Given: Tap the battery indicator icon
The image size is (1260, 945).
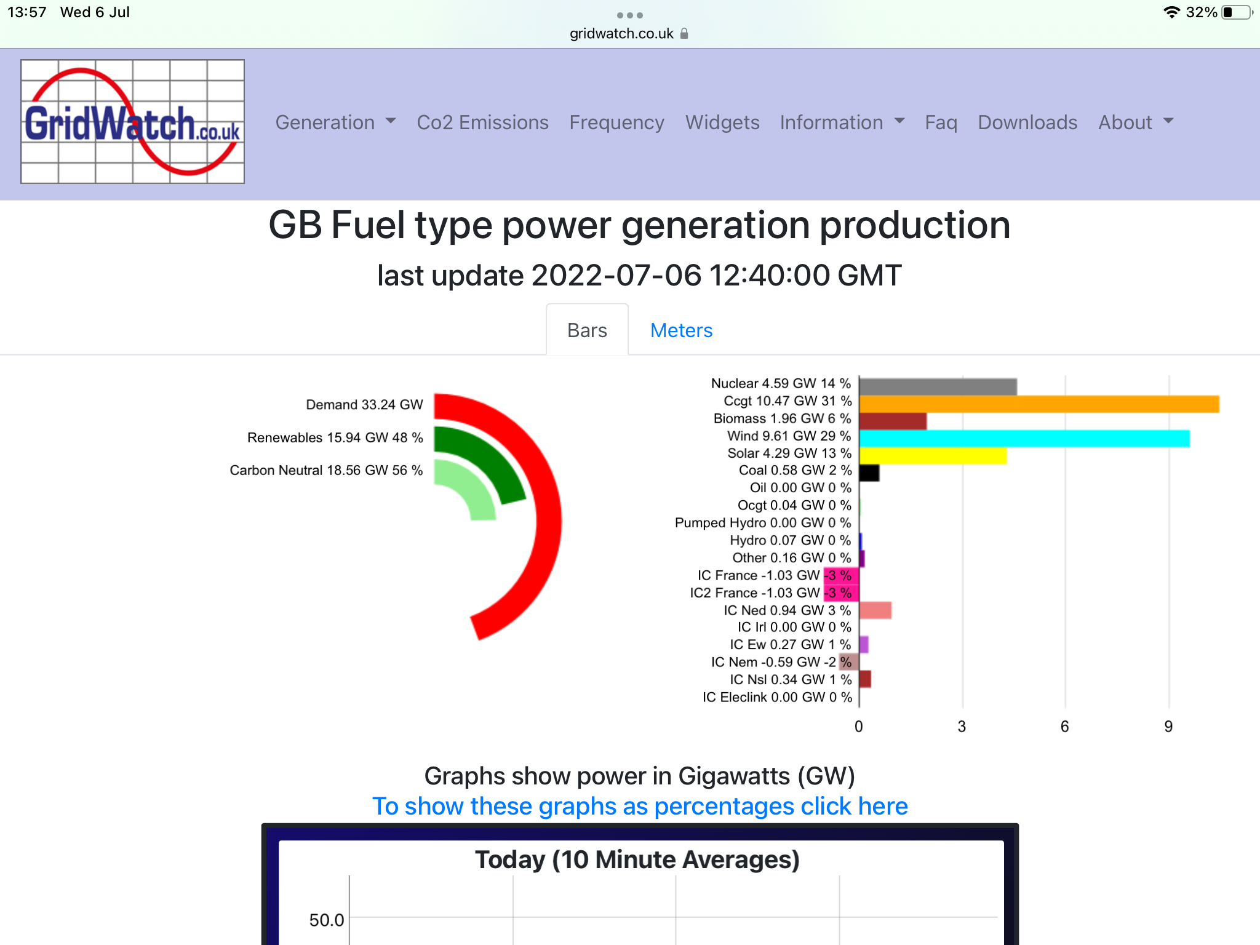Looking at the screenshot, I should (1237, 12).
